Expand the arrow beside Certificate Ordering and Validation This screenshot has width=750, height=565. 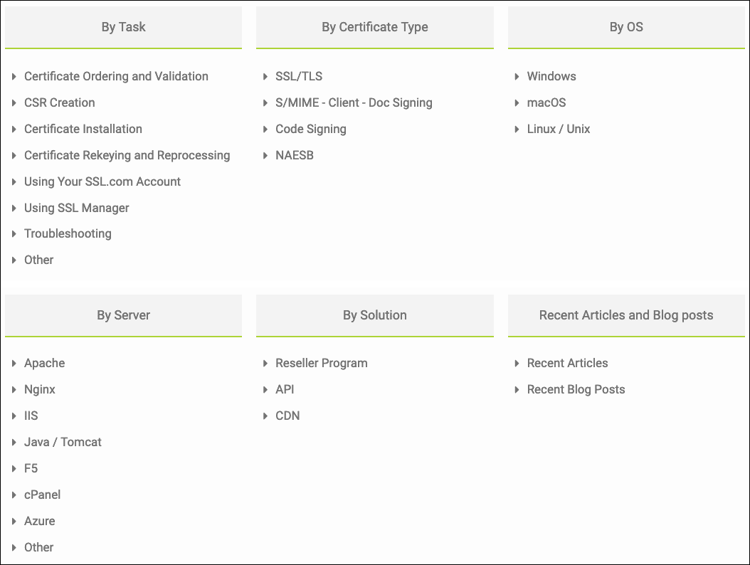tap(14, 77)
